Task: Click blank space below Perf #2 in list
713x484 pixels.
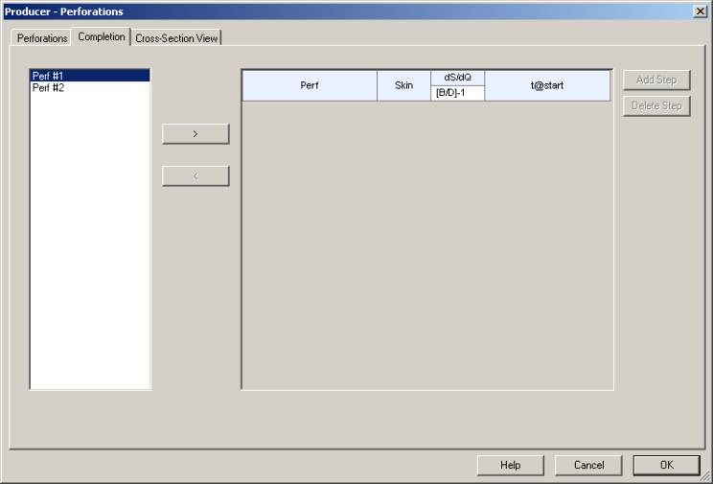Action: point(89,240)
